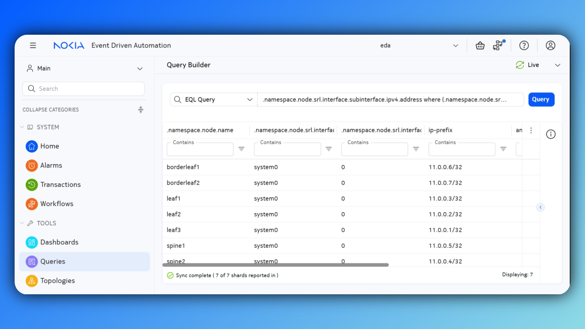Go to Topologies in the sidebar

pyautogui.click(x=57, y=281)
